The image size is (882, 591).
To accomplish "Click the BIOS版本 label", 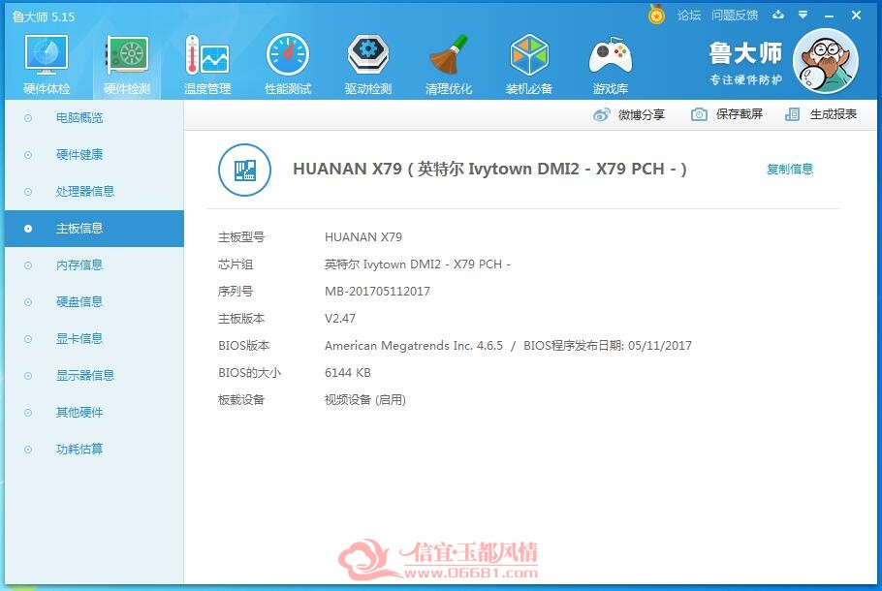I will pyautogui.click(x=243, y=345).
